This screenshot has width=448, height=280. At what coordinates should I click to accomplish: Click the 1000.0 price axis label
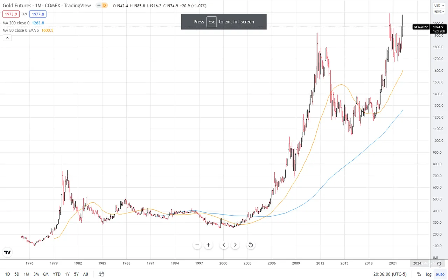click(x=438, y=141)
